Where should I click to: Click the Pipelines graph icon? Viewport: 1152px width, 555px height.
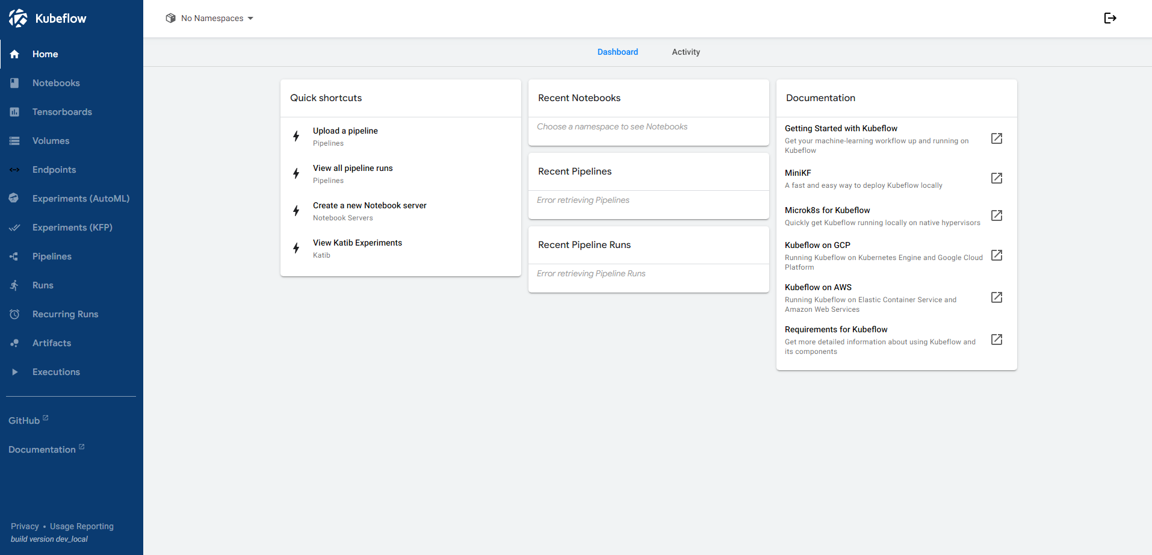click(x=14, y=256)
